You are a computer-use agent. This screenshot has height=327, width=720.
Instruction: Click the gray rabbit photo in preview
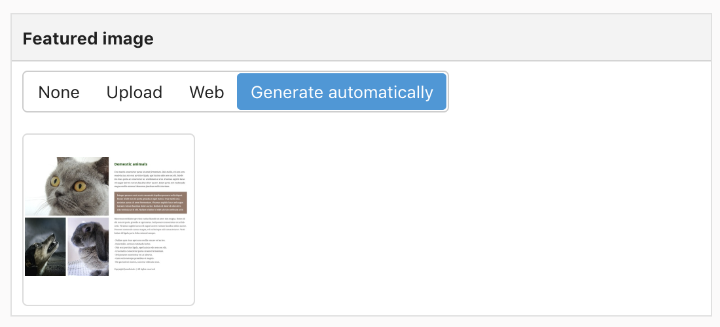[88, 247]
